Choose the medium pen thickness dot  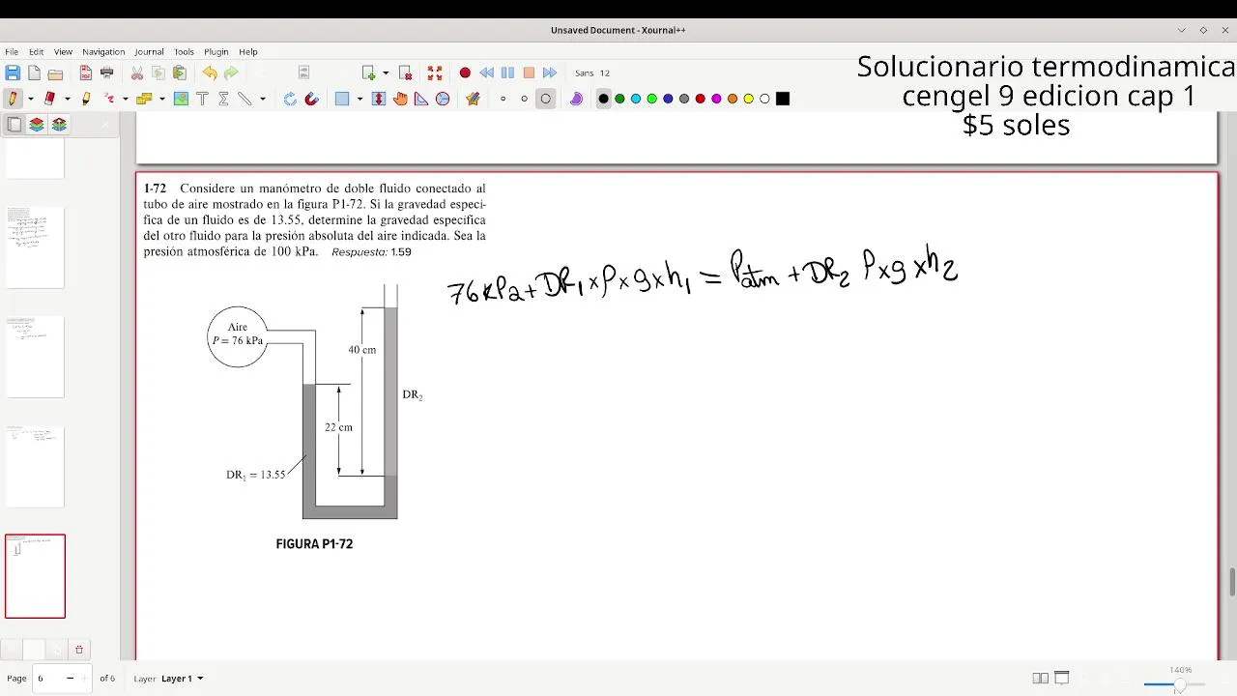point(524,99)
